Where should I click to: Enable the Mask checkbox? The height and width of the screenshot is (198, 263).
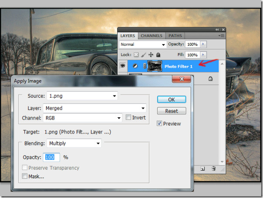pos(25,176)
